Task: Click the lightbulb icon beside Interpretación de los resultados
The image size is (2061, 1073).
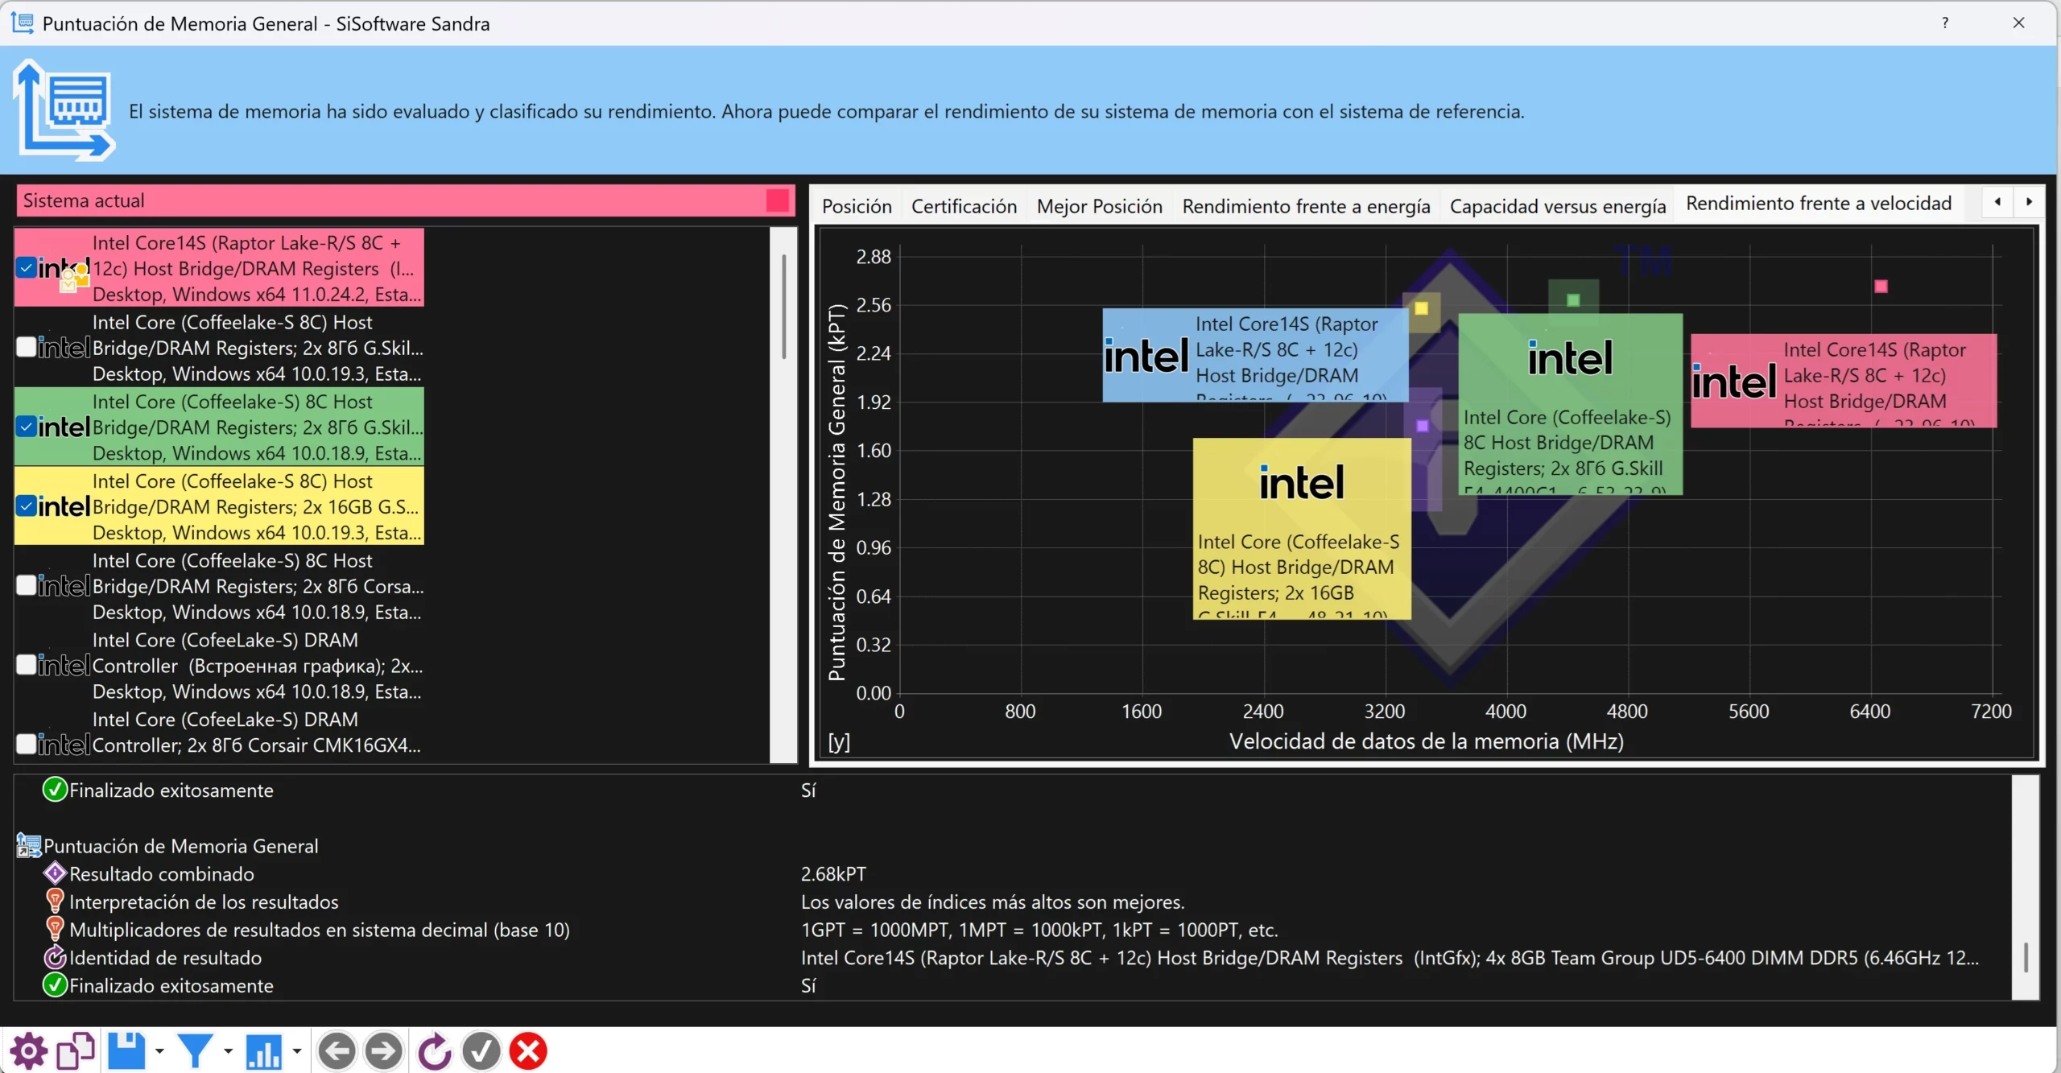Action: [x=55, y=902]
